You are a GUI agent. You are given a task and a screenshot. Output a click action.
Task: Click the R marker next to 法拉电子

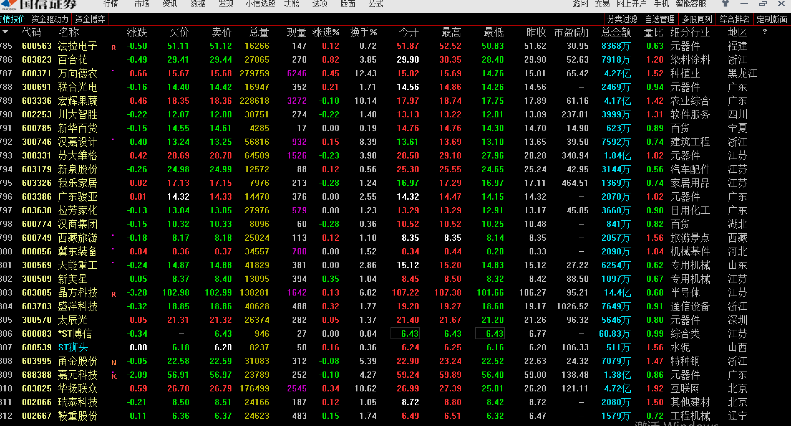[x=114, y=48]
